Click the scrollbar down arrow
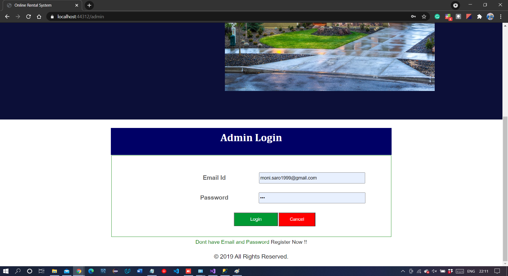508x276 pixels. 505,263
